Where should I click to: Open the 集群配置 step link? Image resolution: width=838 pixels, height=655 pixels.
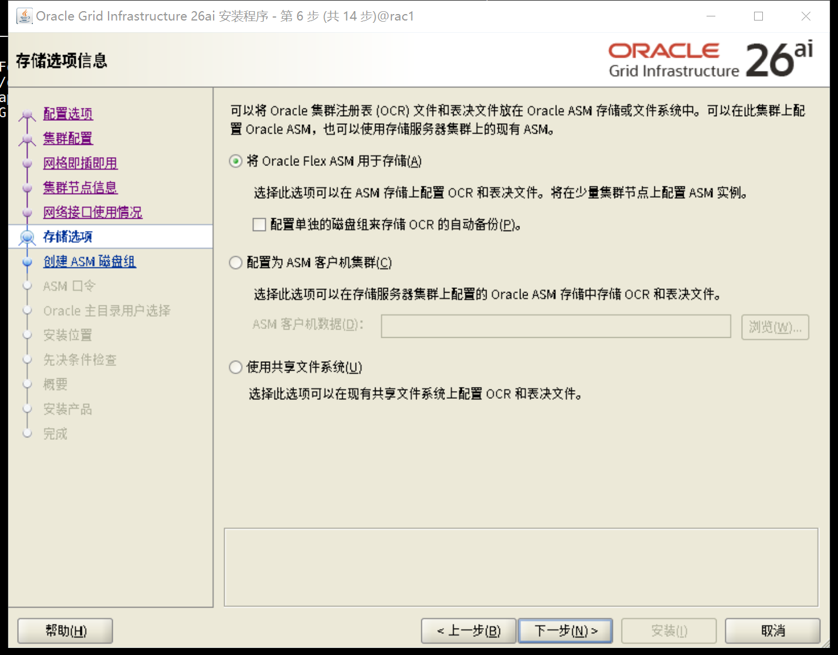point(68,138)
